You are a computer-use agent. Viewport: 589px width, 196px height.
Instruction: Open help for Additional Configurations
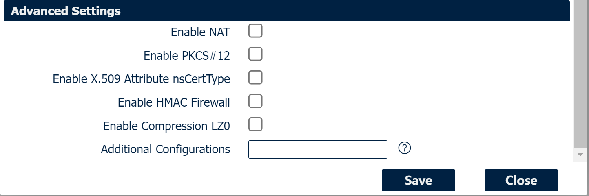(x=404, y=148)
